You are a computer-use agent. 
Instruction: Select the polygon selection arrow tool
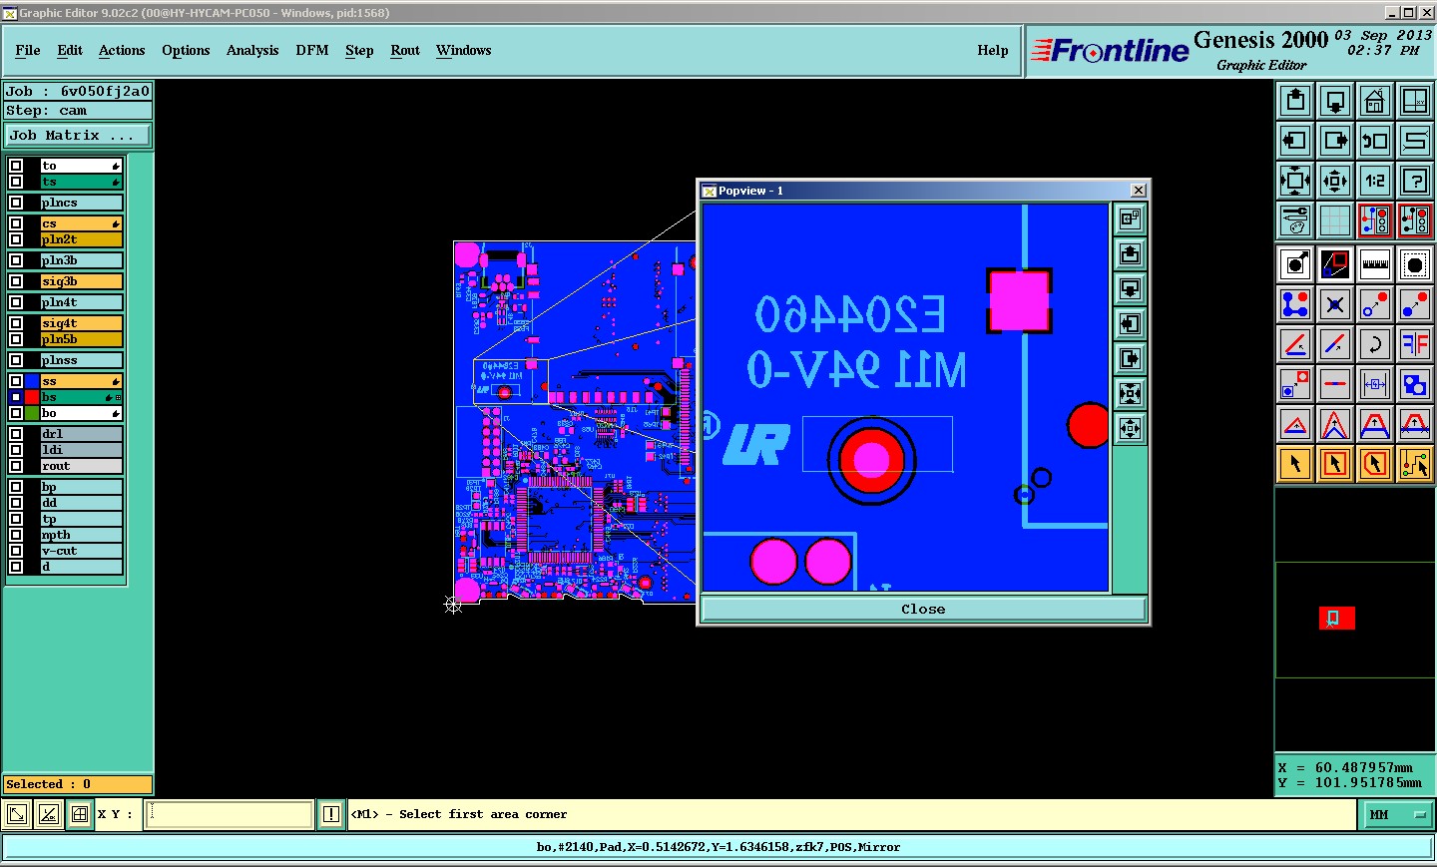click(1375, 464)
